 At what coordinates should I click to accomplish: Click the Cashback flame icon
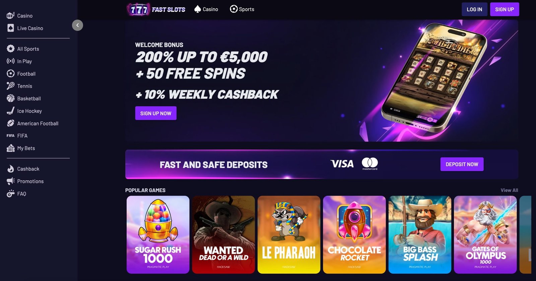[10, 169]
